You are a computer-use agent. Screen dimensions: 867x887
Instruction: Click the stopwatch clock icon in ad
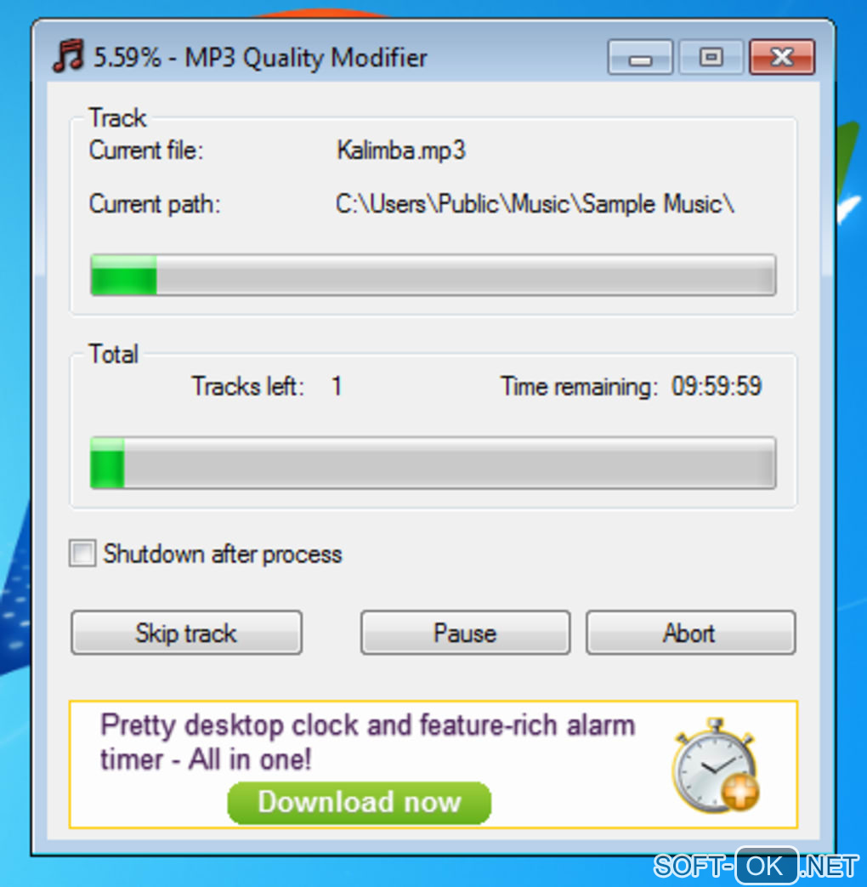tap(716, 765)
